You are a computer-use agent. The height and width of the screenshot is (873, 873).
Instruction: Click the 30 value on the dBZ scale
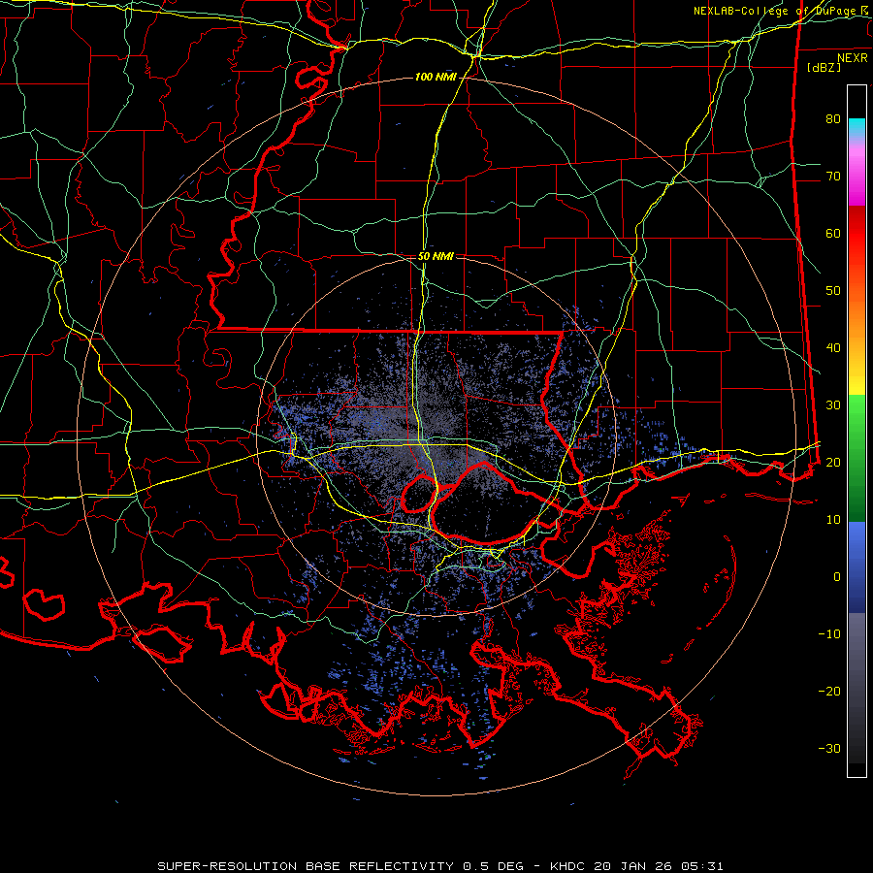click(x=833, y=404)
